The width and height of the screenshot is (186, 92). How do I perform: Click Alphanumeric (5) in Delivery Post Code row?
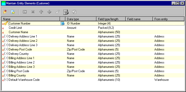tap(108, 49)
